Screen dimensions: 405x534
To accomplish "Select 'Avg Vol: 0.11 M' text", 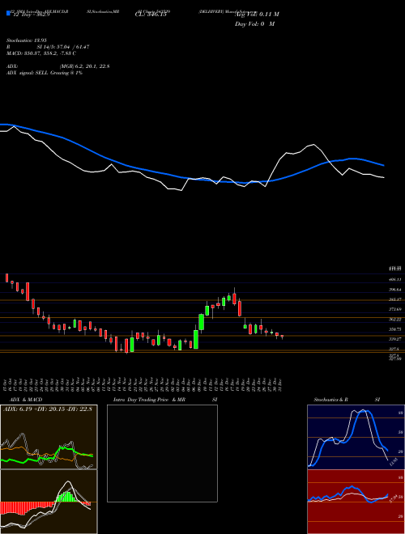I will click(256, 15).
